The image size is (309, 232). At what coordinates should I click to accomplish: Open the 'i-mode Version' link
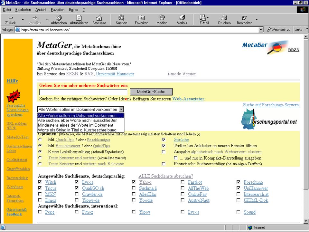click(182, 74)
